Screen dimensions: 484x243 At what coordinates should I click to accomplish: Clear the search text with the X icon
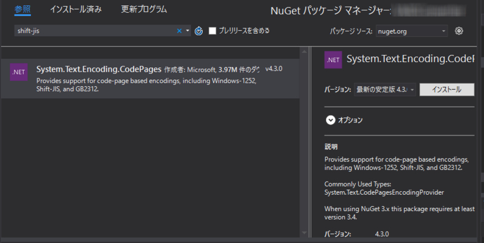pos(179,31)
